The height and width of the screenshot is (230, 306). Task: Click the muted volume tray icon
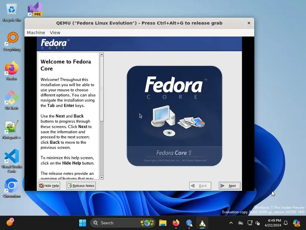click(258, 223)
